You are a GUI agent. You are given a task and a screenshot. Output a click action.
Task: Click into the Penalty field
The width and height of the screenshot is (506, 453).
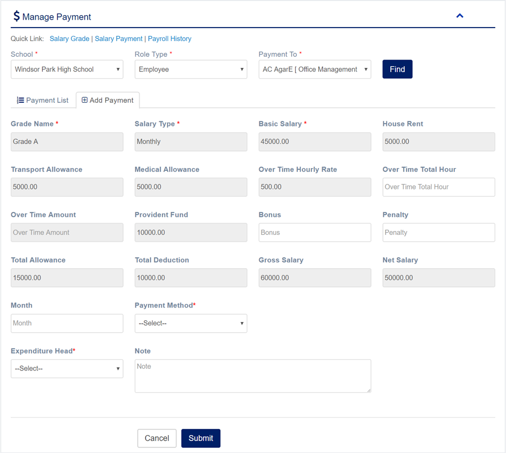pos(439,233)
